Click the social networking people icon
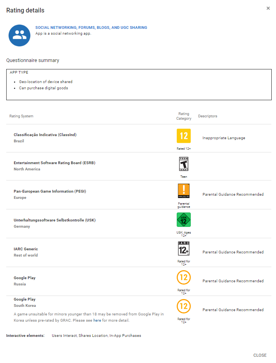Viewport: 276px width, 363px height. pos(19,35)
